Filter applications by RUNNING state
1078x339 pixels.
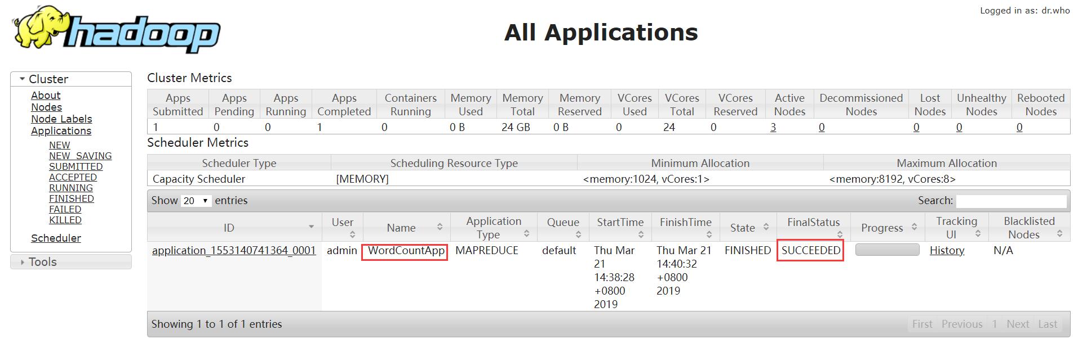[71, 188]
